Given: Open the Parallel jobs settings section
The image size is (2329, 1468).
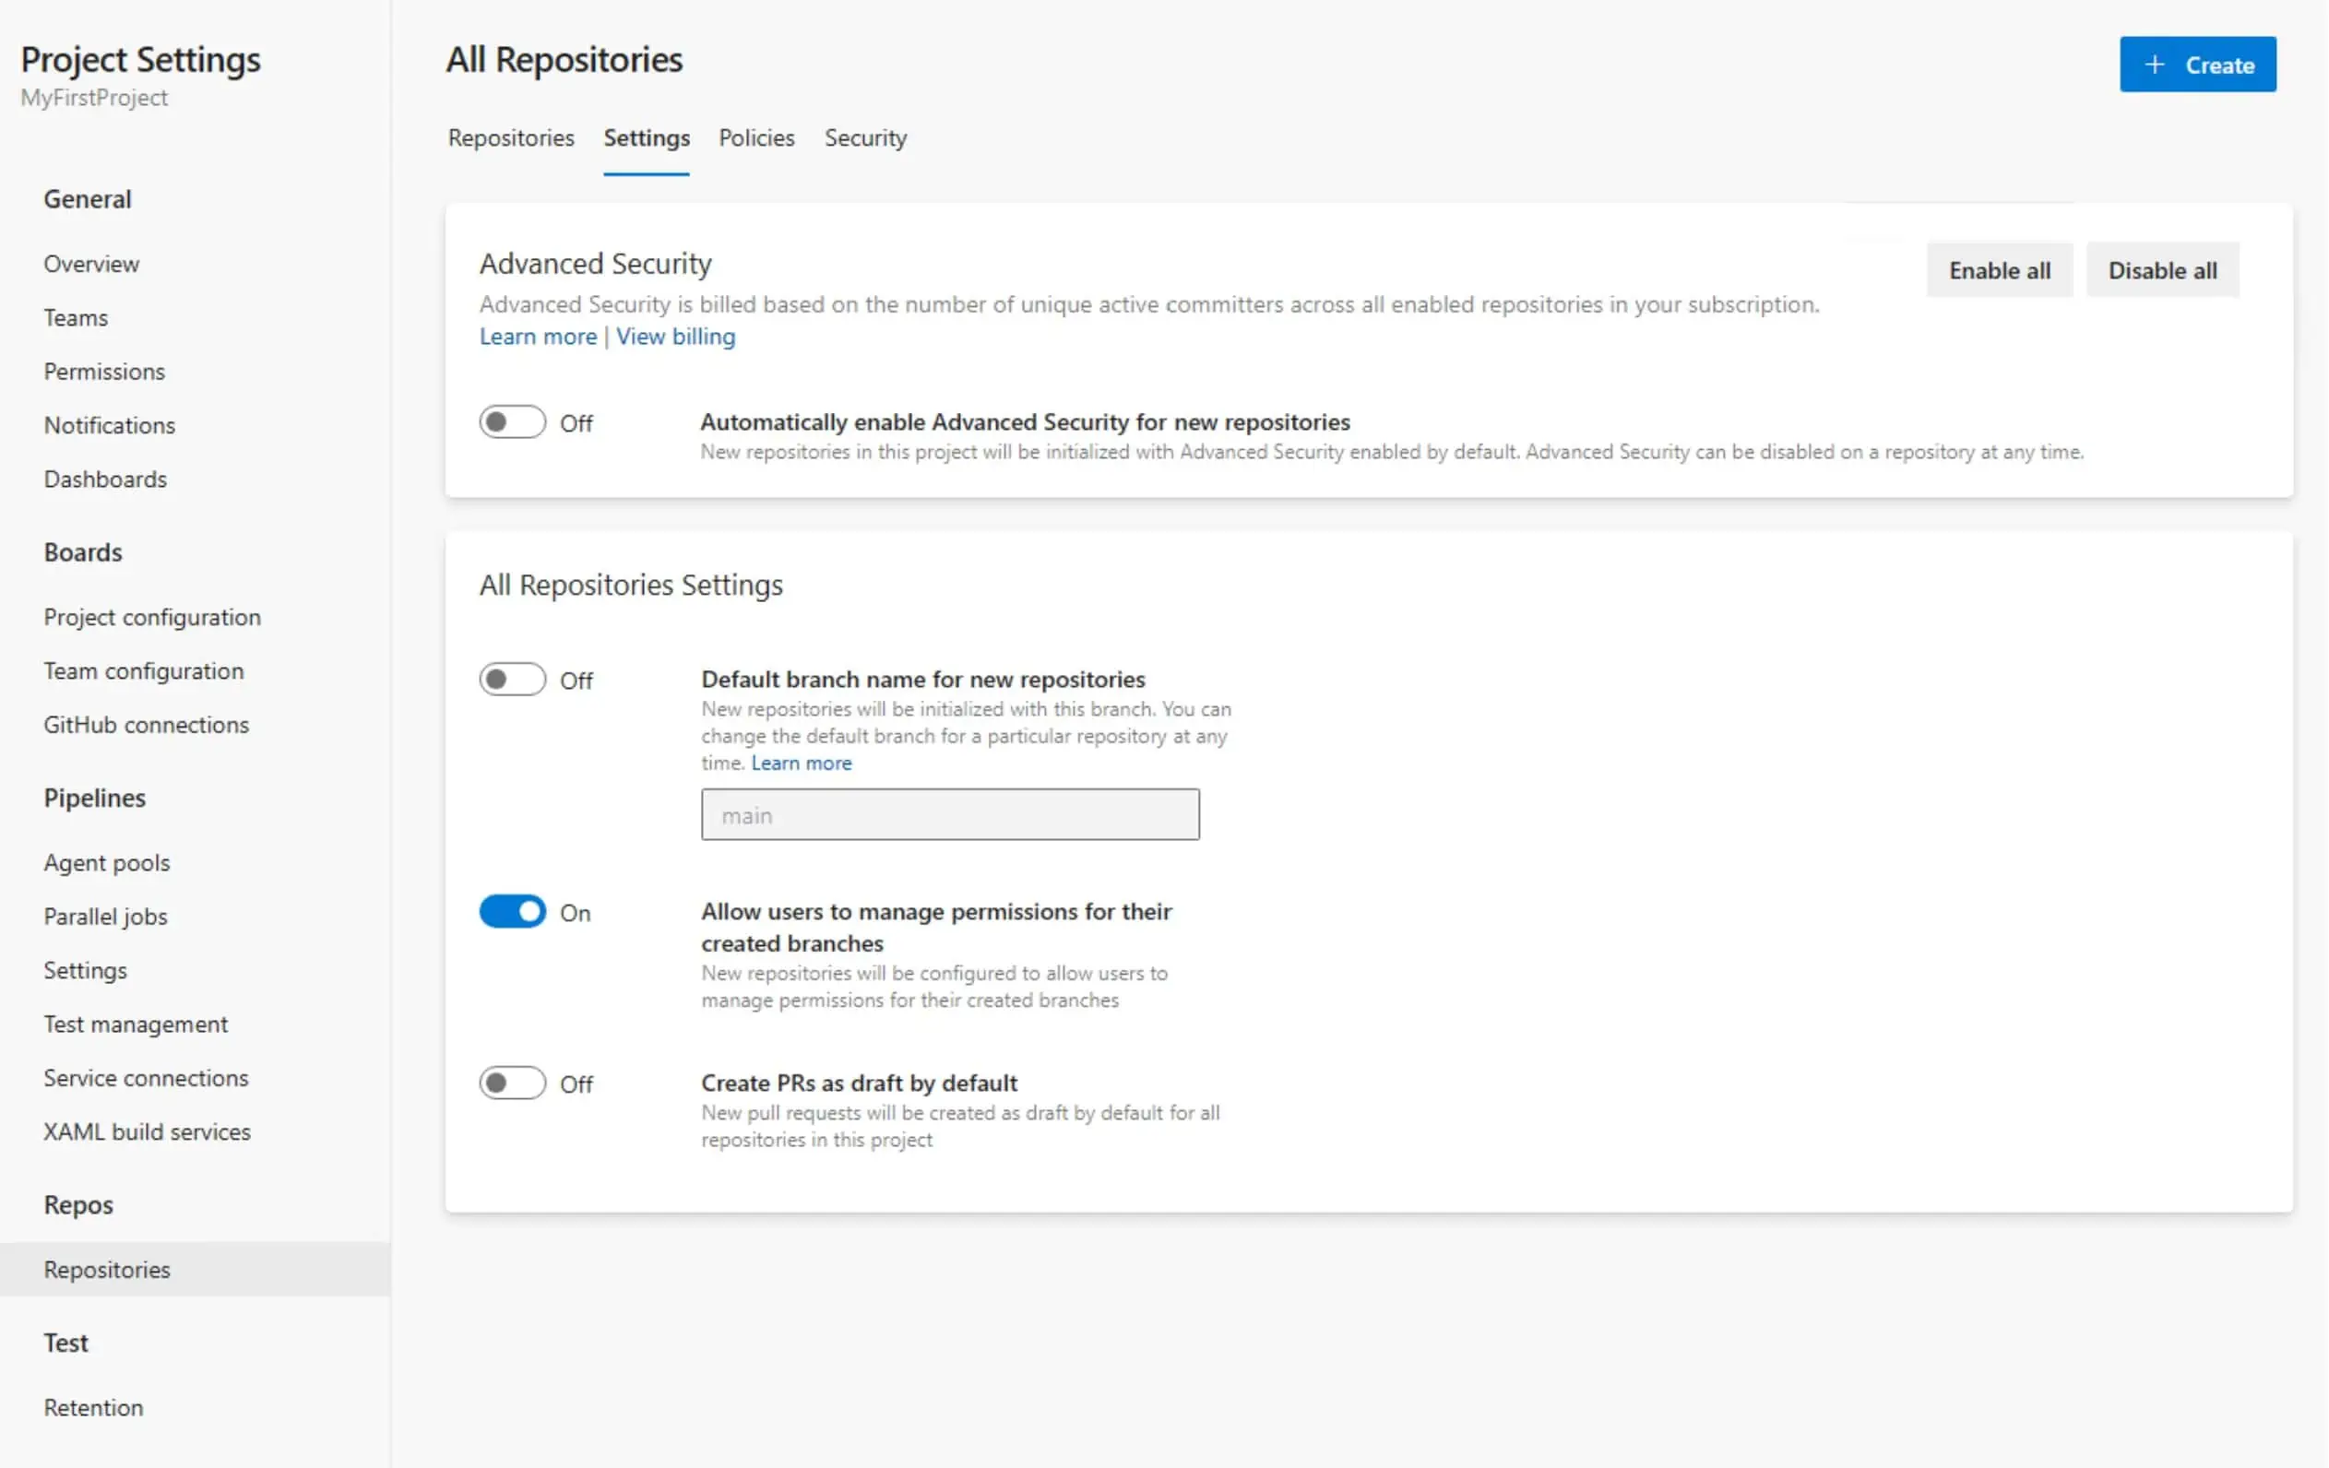Looking at the screenshot, I should 105,915.
